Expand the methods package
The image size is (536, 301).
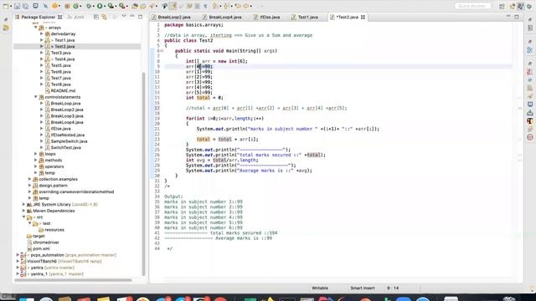[35, 160]
